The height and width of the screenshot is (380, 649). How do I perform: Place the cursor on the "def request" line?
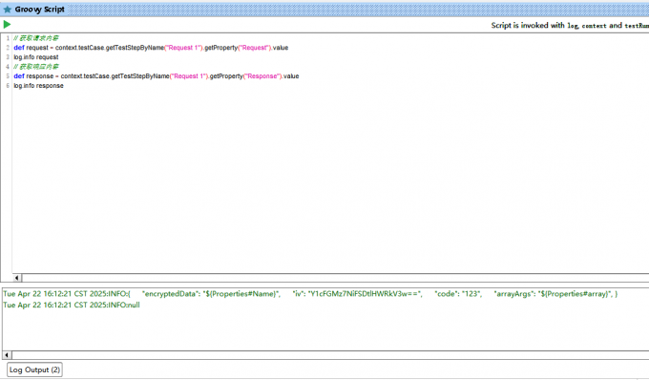tap(151, 48)
